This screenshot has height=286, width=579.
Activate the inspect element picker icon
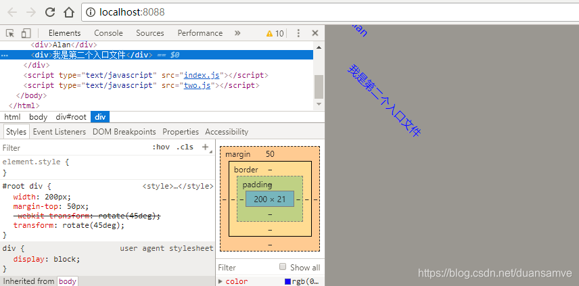click(x=10, y=33)
